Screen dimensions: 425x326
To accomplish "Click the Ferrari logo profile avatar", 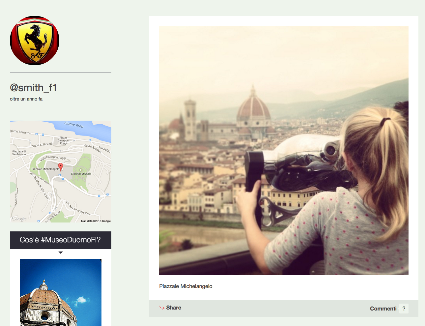I will pyautogui.click(x=35, y=41).
